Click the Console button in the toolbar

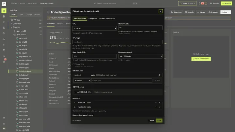tap(189, 12)
